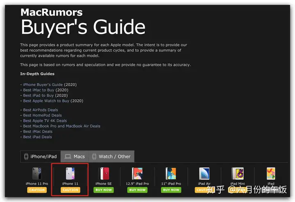This screenshot has height=202, width=295.
Task: Open Best iPad to Buy link
Action: pyautogui.click(x=39, y=95)
